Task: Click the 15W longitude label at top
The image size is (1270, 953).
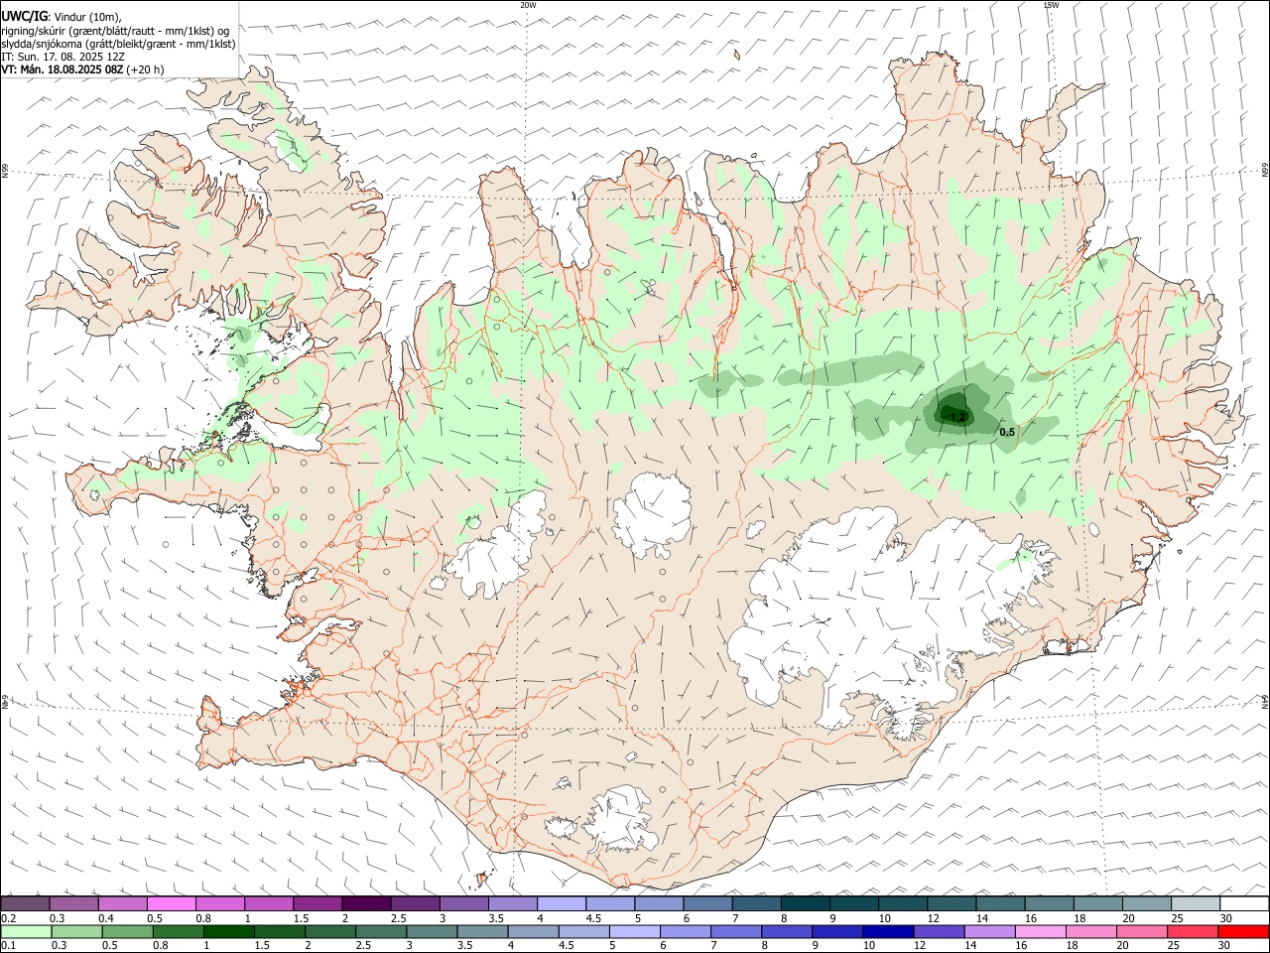Action: coord(1051,5)
